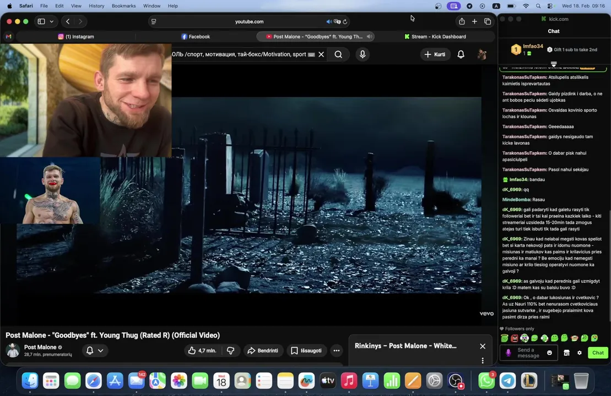This screenshot has width=611, height=396.
Task: Click video title Post Malone Goodbyes
Action: click(x=112, y=335)
